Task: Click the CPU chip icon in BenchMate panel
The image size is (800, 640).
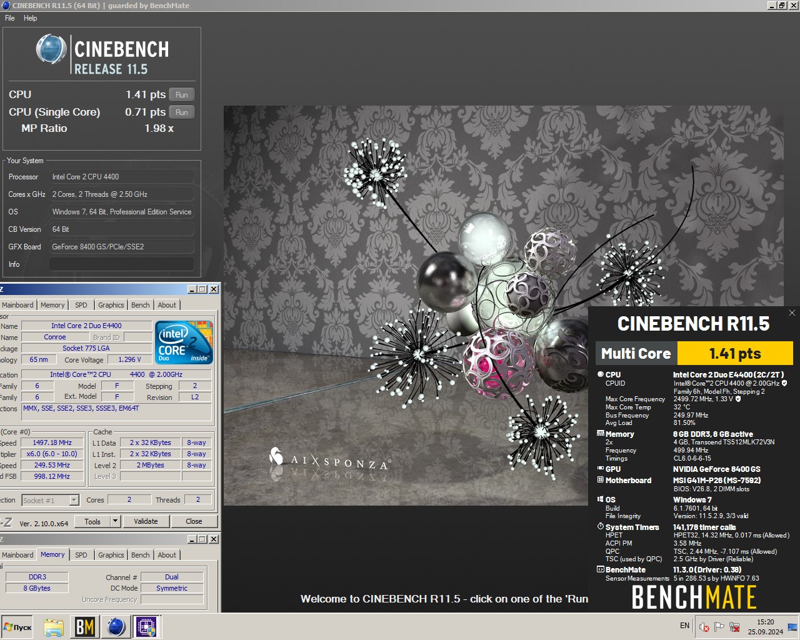Action: 600,374
